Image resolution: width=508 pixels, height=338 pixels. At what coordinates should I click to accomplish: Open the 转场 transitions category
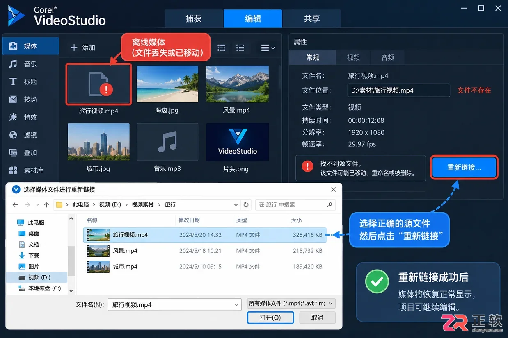[x=30, y=99]
